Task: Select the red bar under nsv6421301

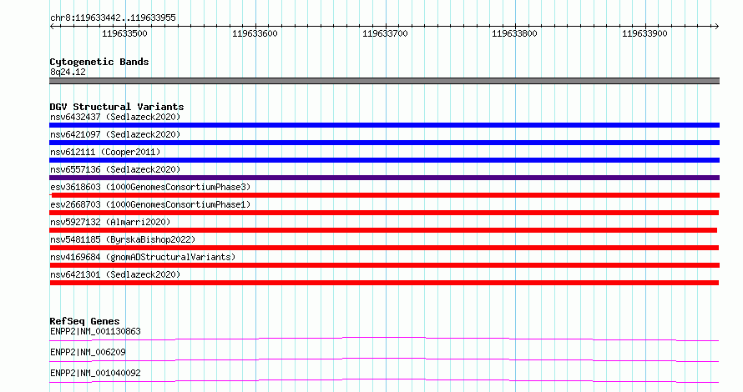Action: pos(384,283)
